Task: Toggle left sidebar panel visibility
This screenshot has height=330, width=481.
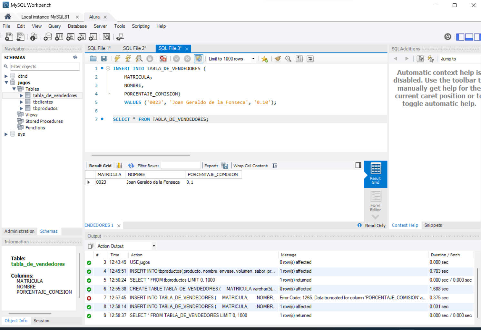Action: (x=460, y=37)
